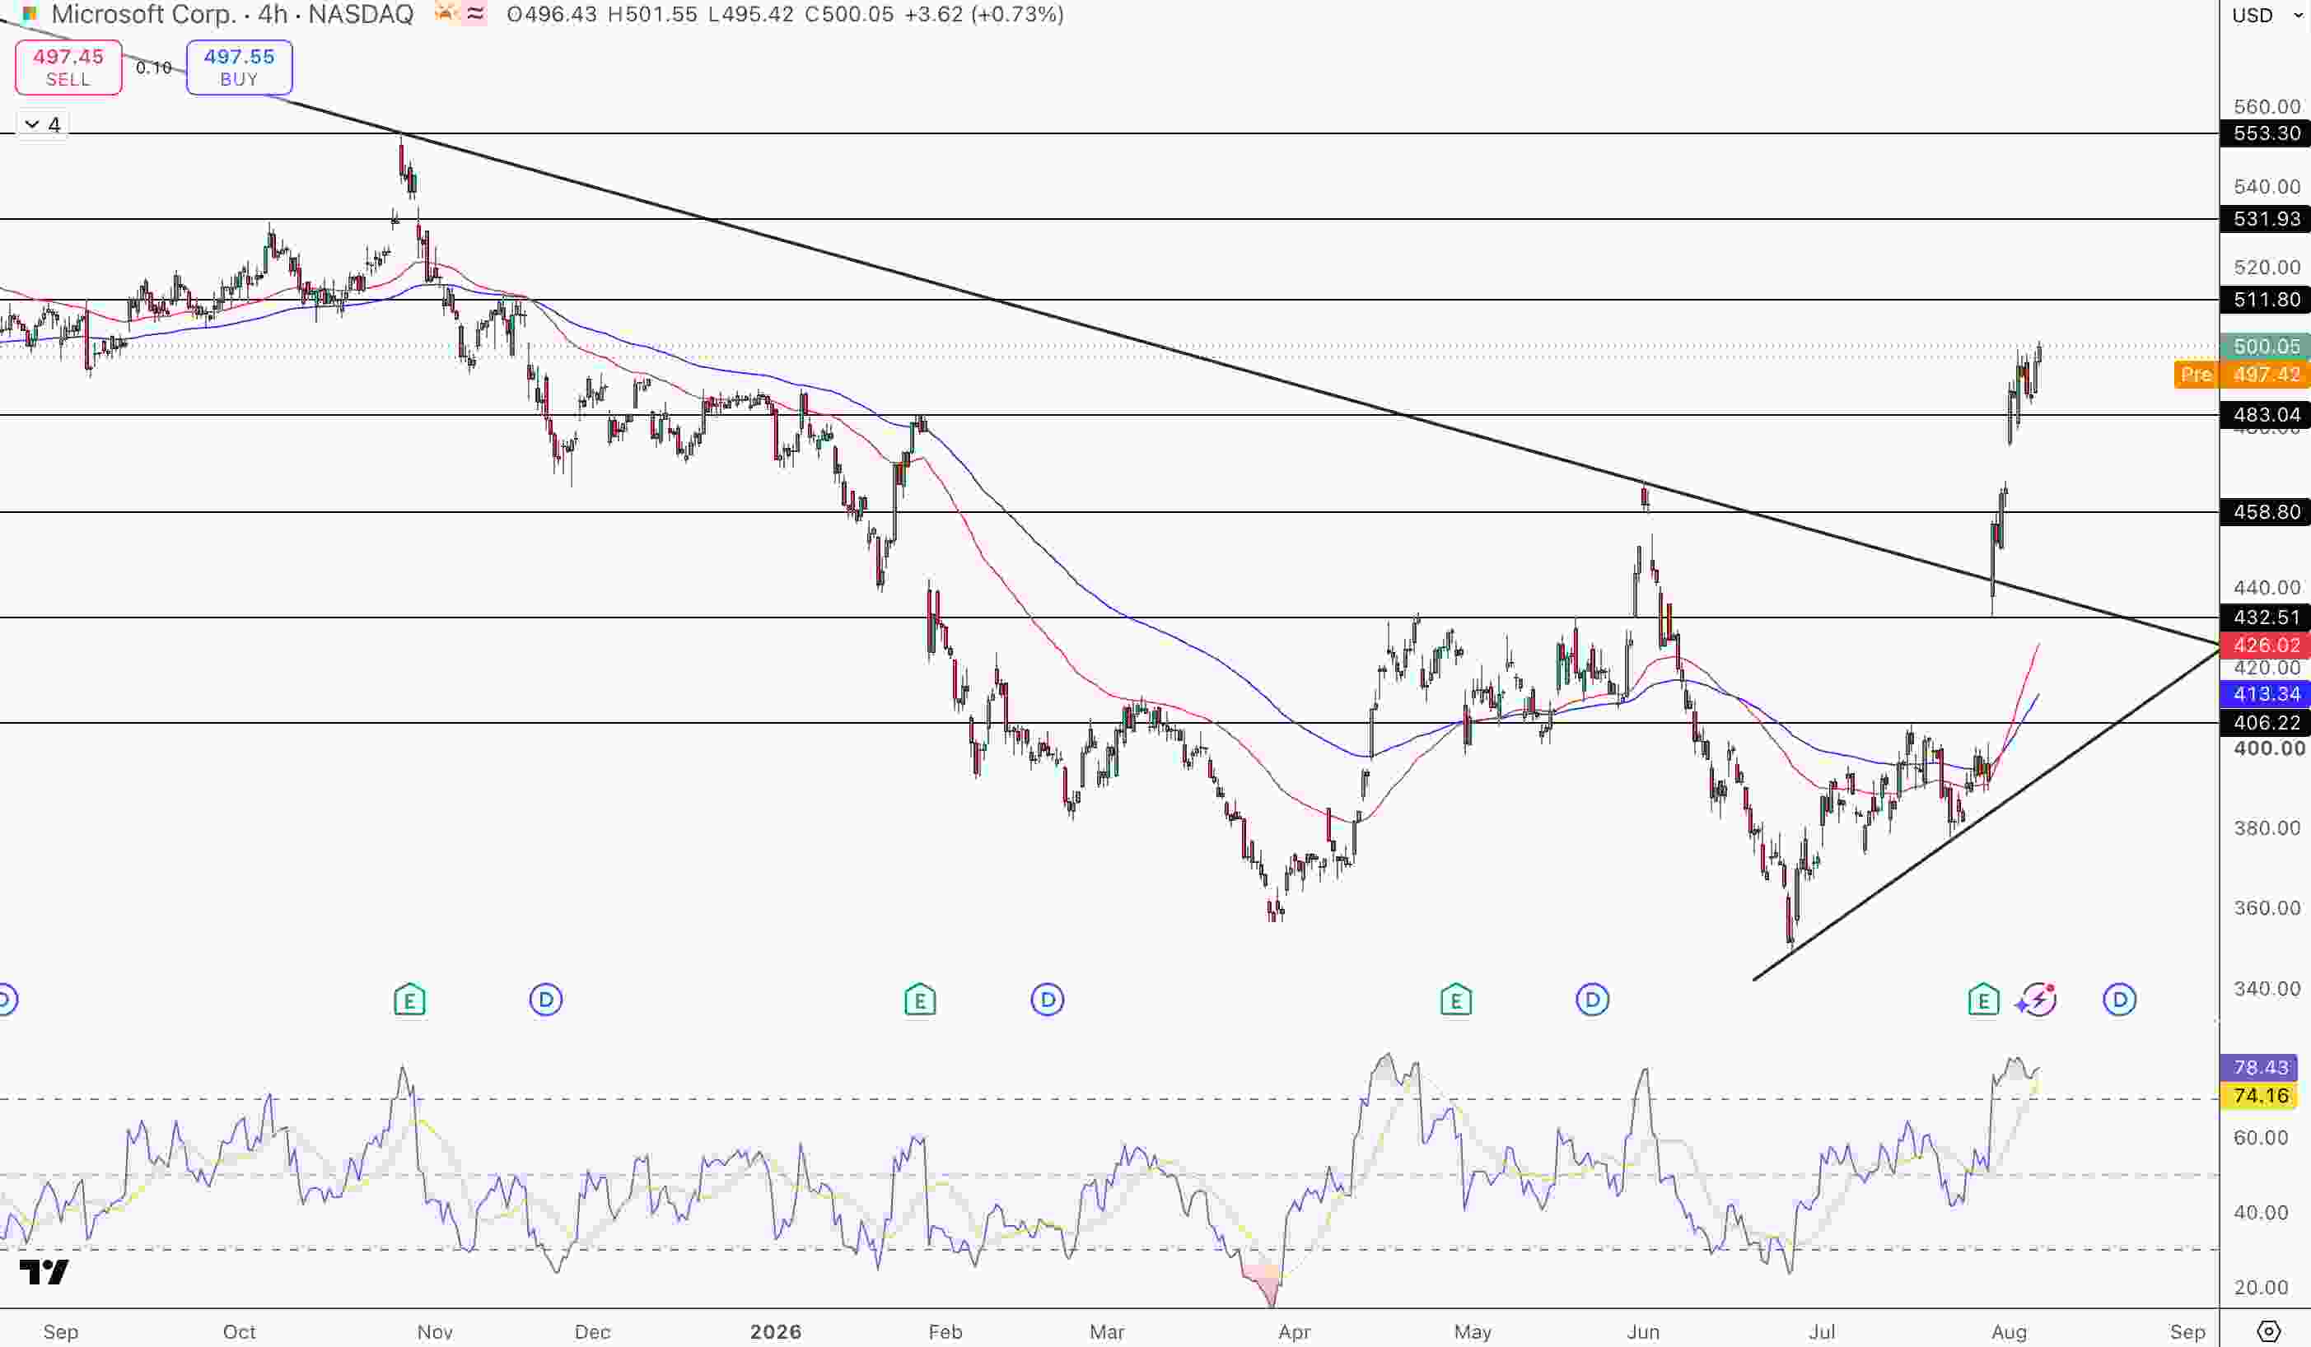
Task: Click the lightning-bolt latest-update icon
Action: [x=2037, y=1000]
